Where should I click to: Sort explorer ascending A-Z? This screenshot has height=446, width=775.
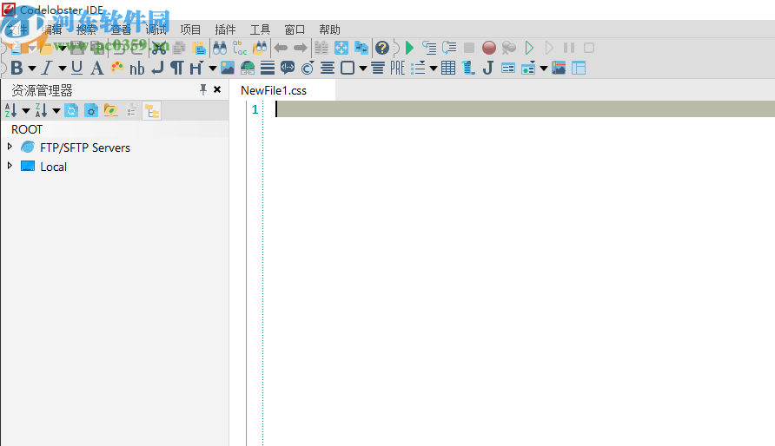coord(11,110)
